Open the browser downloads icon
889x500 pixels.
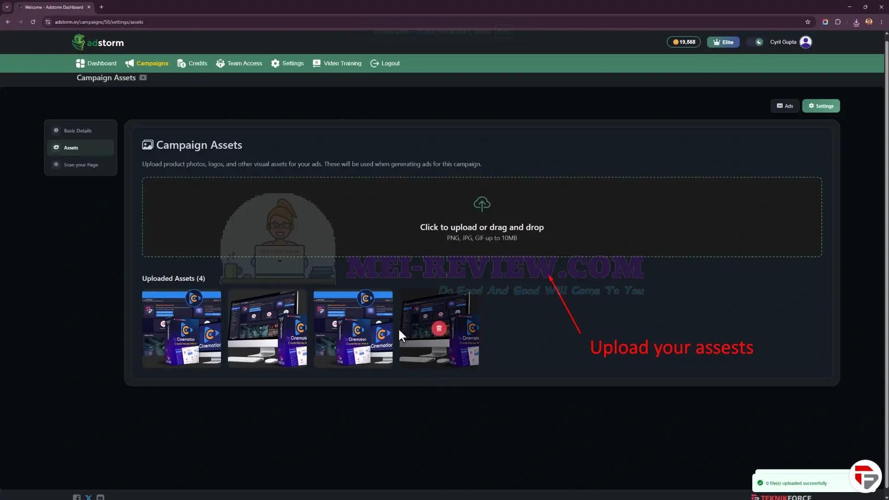(856, 22)
